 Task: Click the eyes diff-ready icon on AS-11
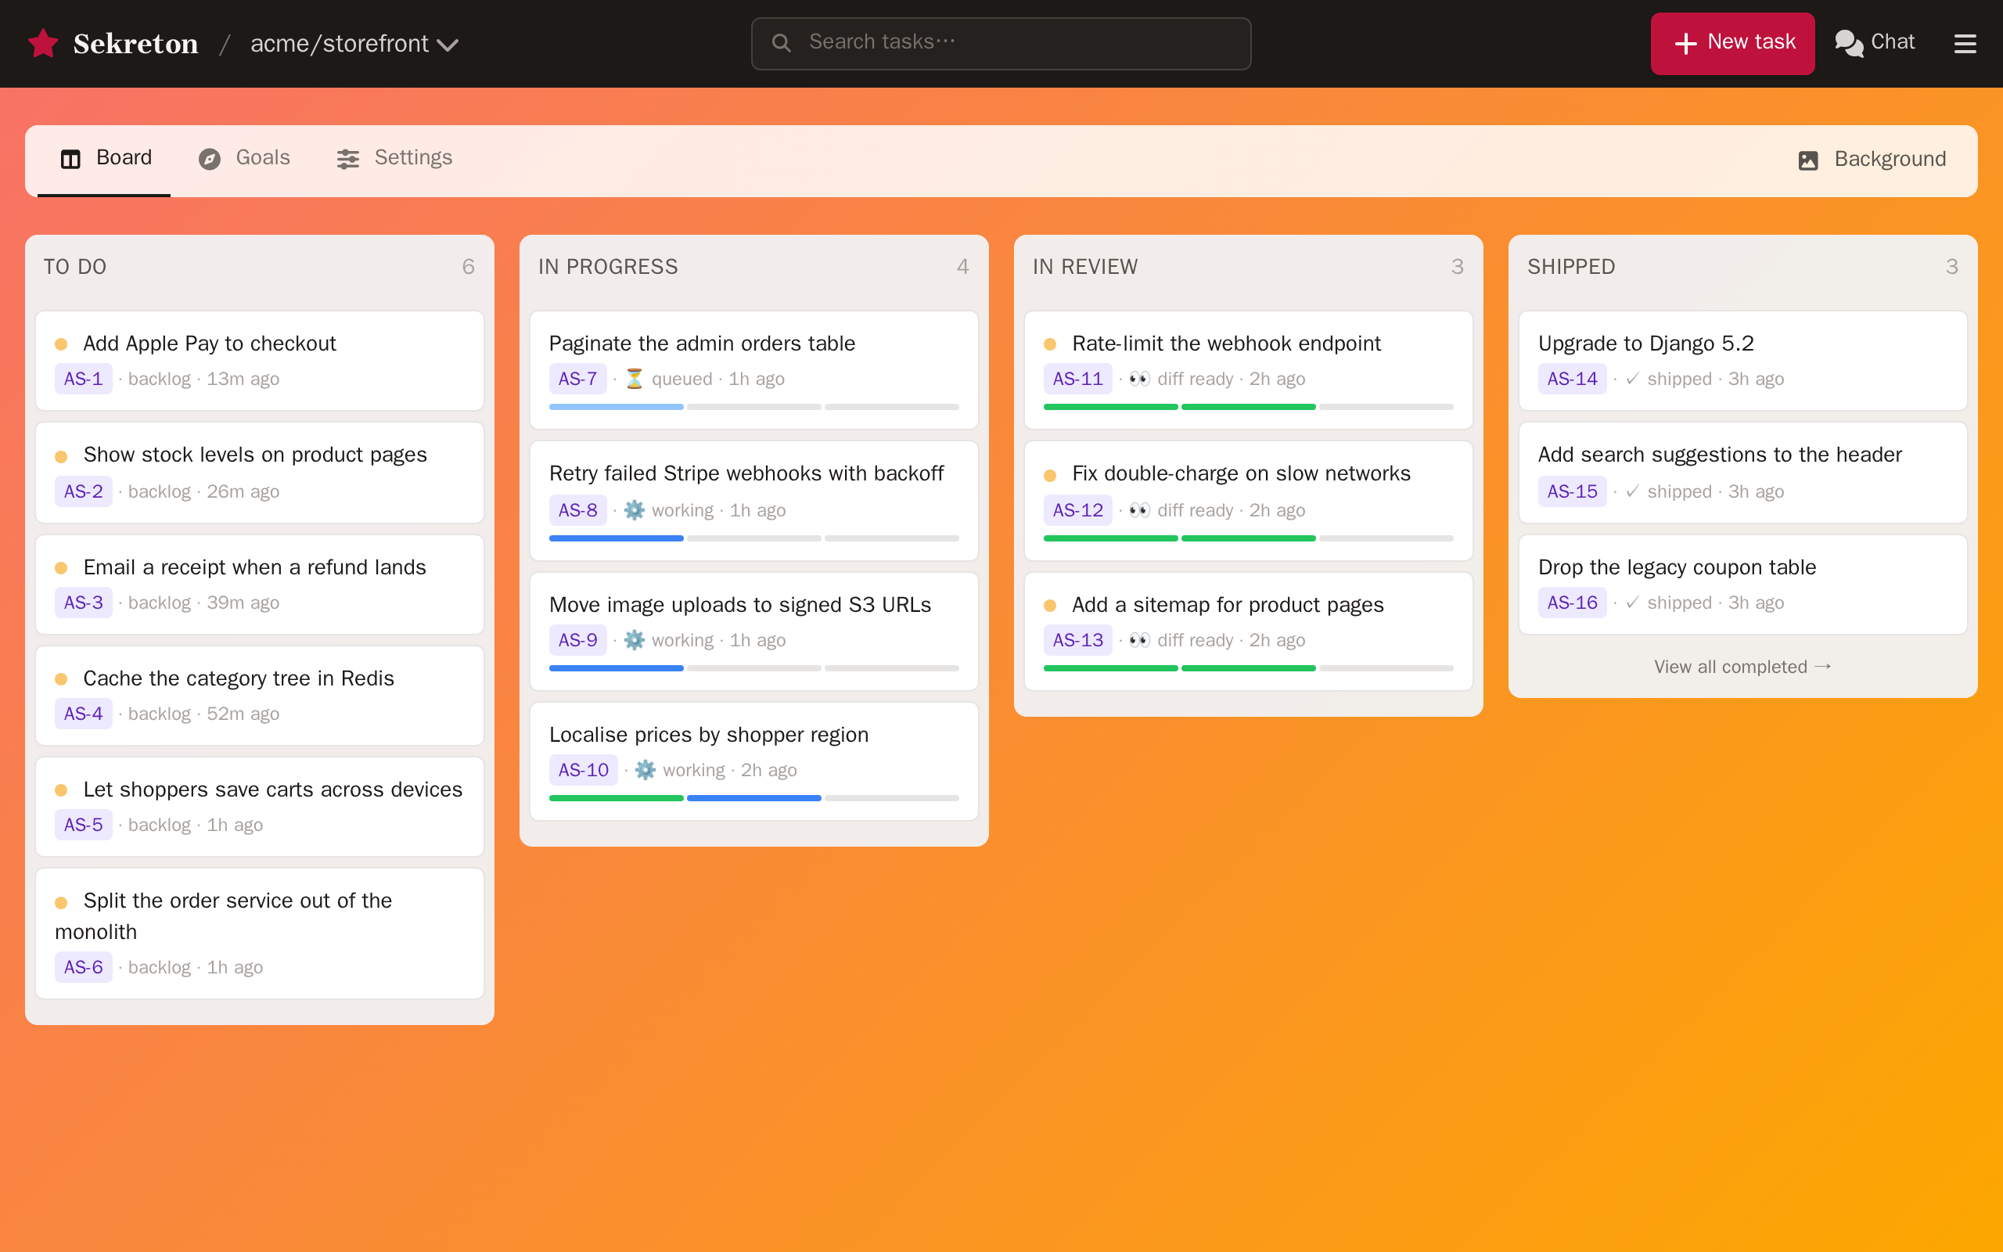[1139, 379]
